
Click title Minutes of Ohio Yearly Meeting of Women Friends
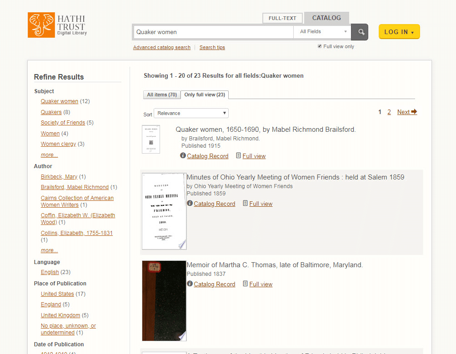(x=295, y=177)
